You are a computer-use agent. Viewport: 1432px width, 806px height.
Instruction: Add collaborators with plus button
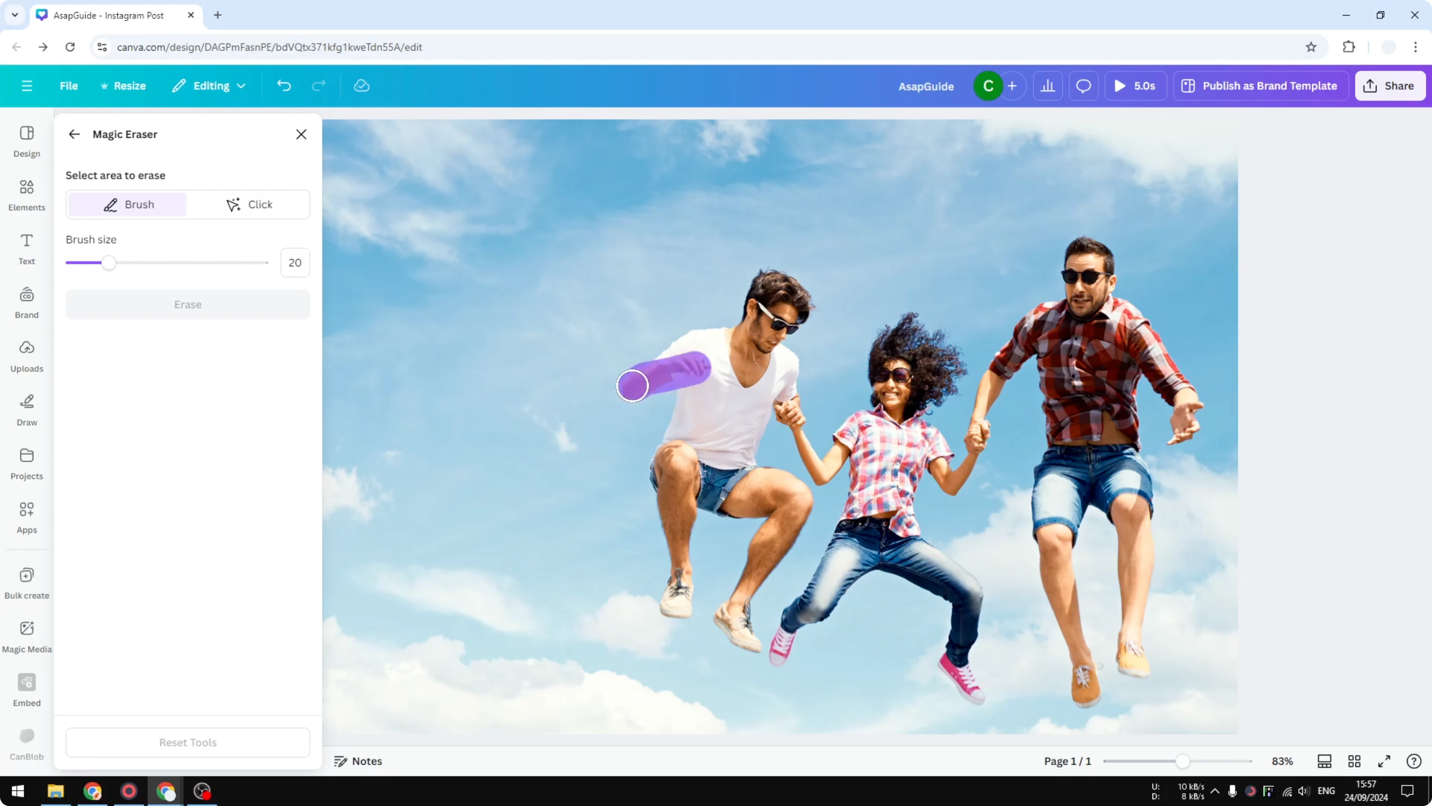click(1012, 86)
